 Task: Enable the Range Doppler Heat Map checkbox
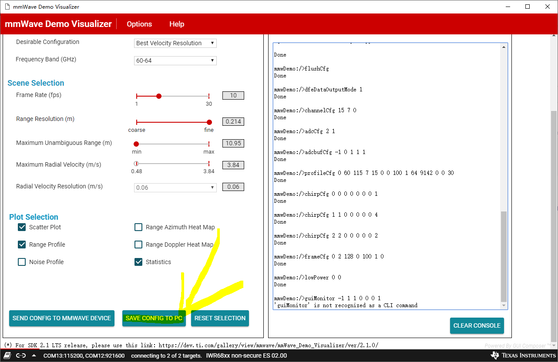138,245
